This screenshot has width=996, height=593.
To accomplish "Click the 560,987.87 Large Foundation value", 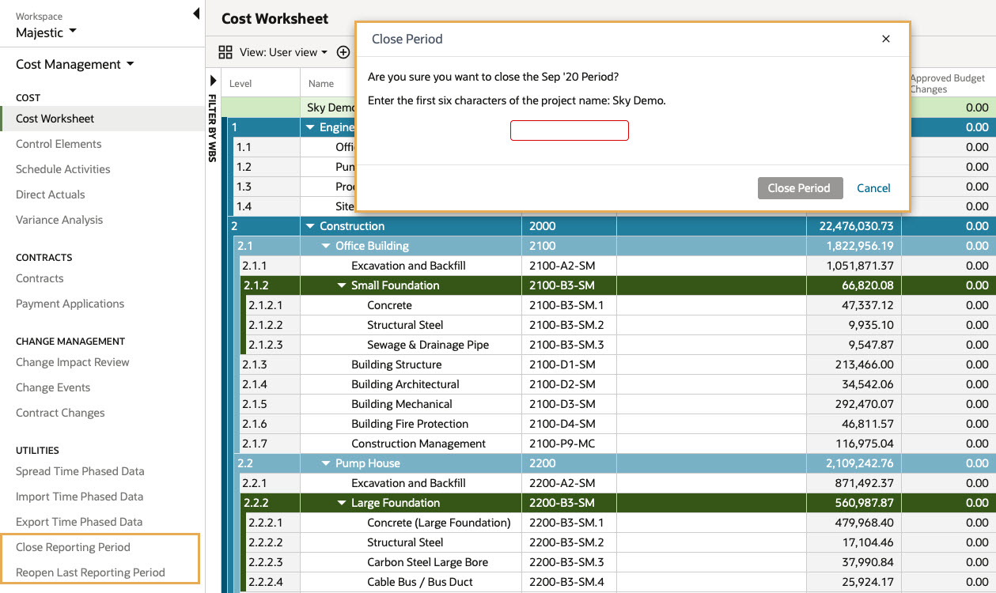I will point(854,503).
